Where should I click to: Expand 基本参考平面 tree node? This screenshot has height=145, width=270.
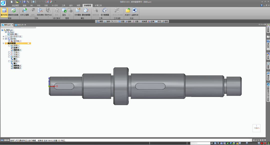tap(3, 37)
